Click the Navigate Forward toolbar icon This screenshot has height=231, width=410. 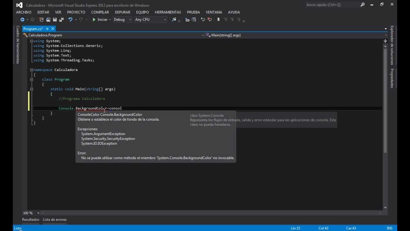click(32, 20)
